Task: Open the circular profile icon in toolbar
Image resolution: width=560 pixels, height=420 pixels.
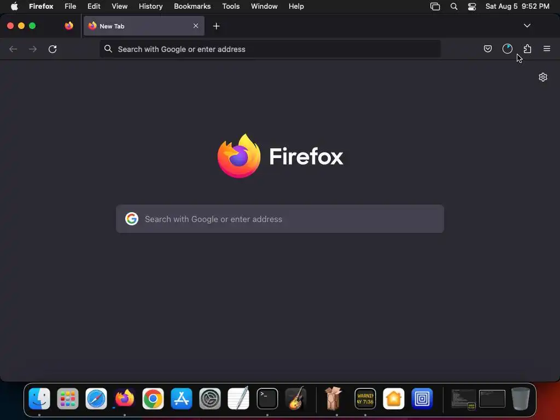Action: (507, 49)
